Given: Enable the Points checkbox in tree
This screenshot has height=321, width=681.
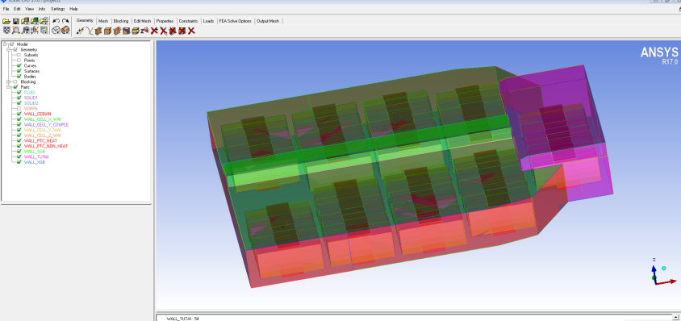Looking at the screenshot, I should click(19, 60).
